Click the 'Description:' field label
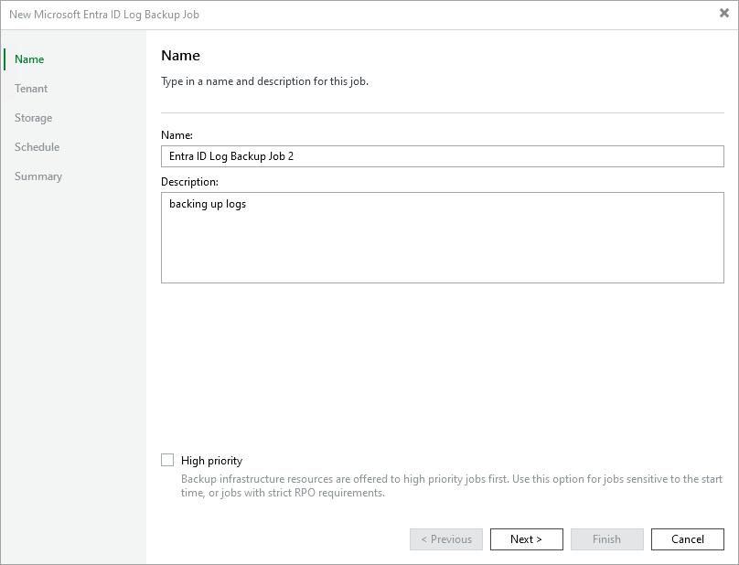The image size is (739, 565). coord(189,182)
